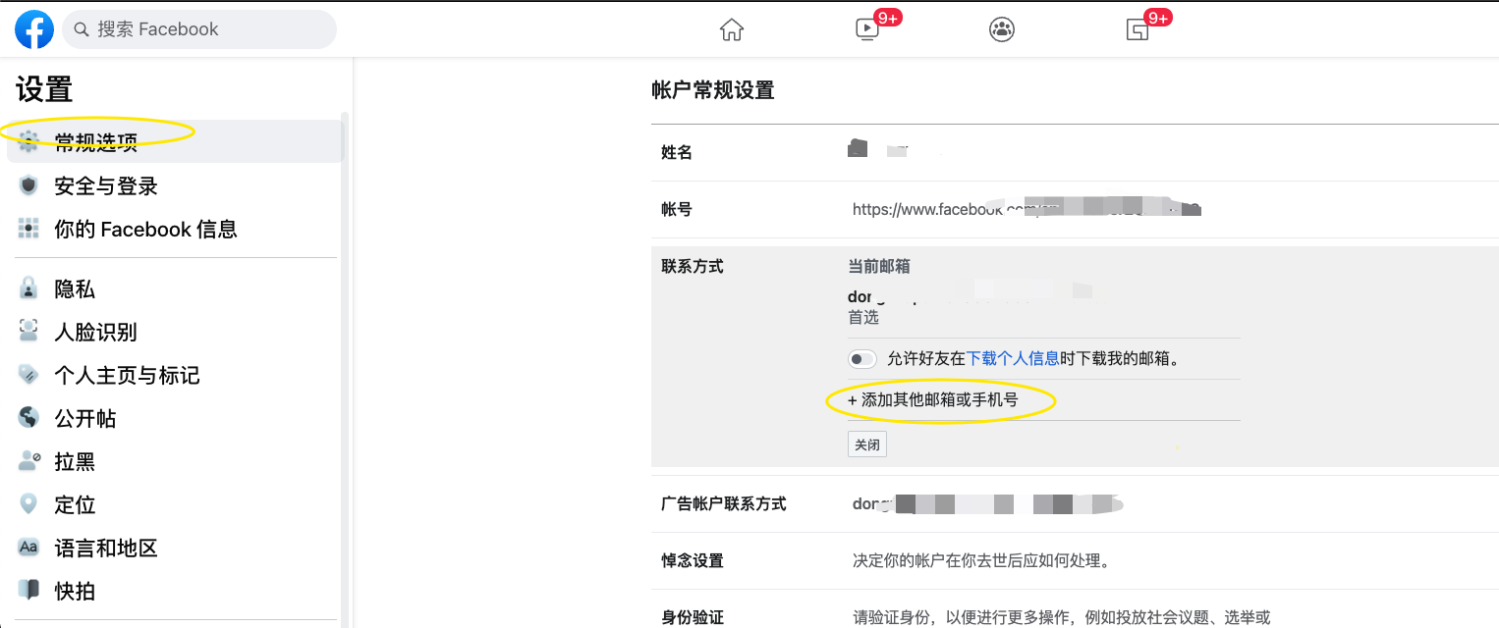Click the 帐户常规设置 heading
Viewport: 1499px width, 628px height.
(713, 90)
